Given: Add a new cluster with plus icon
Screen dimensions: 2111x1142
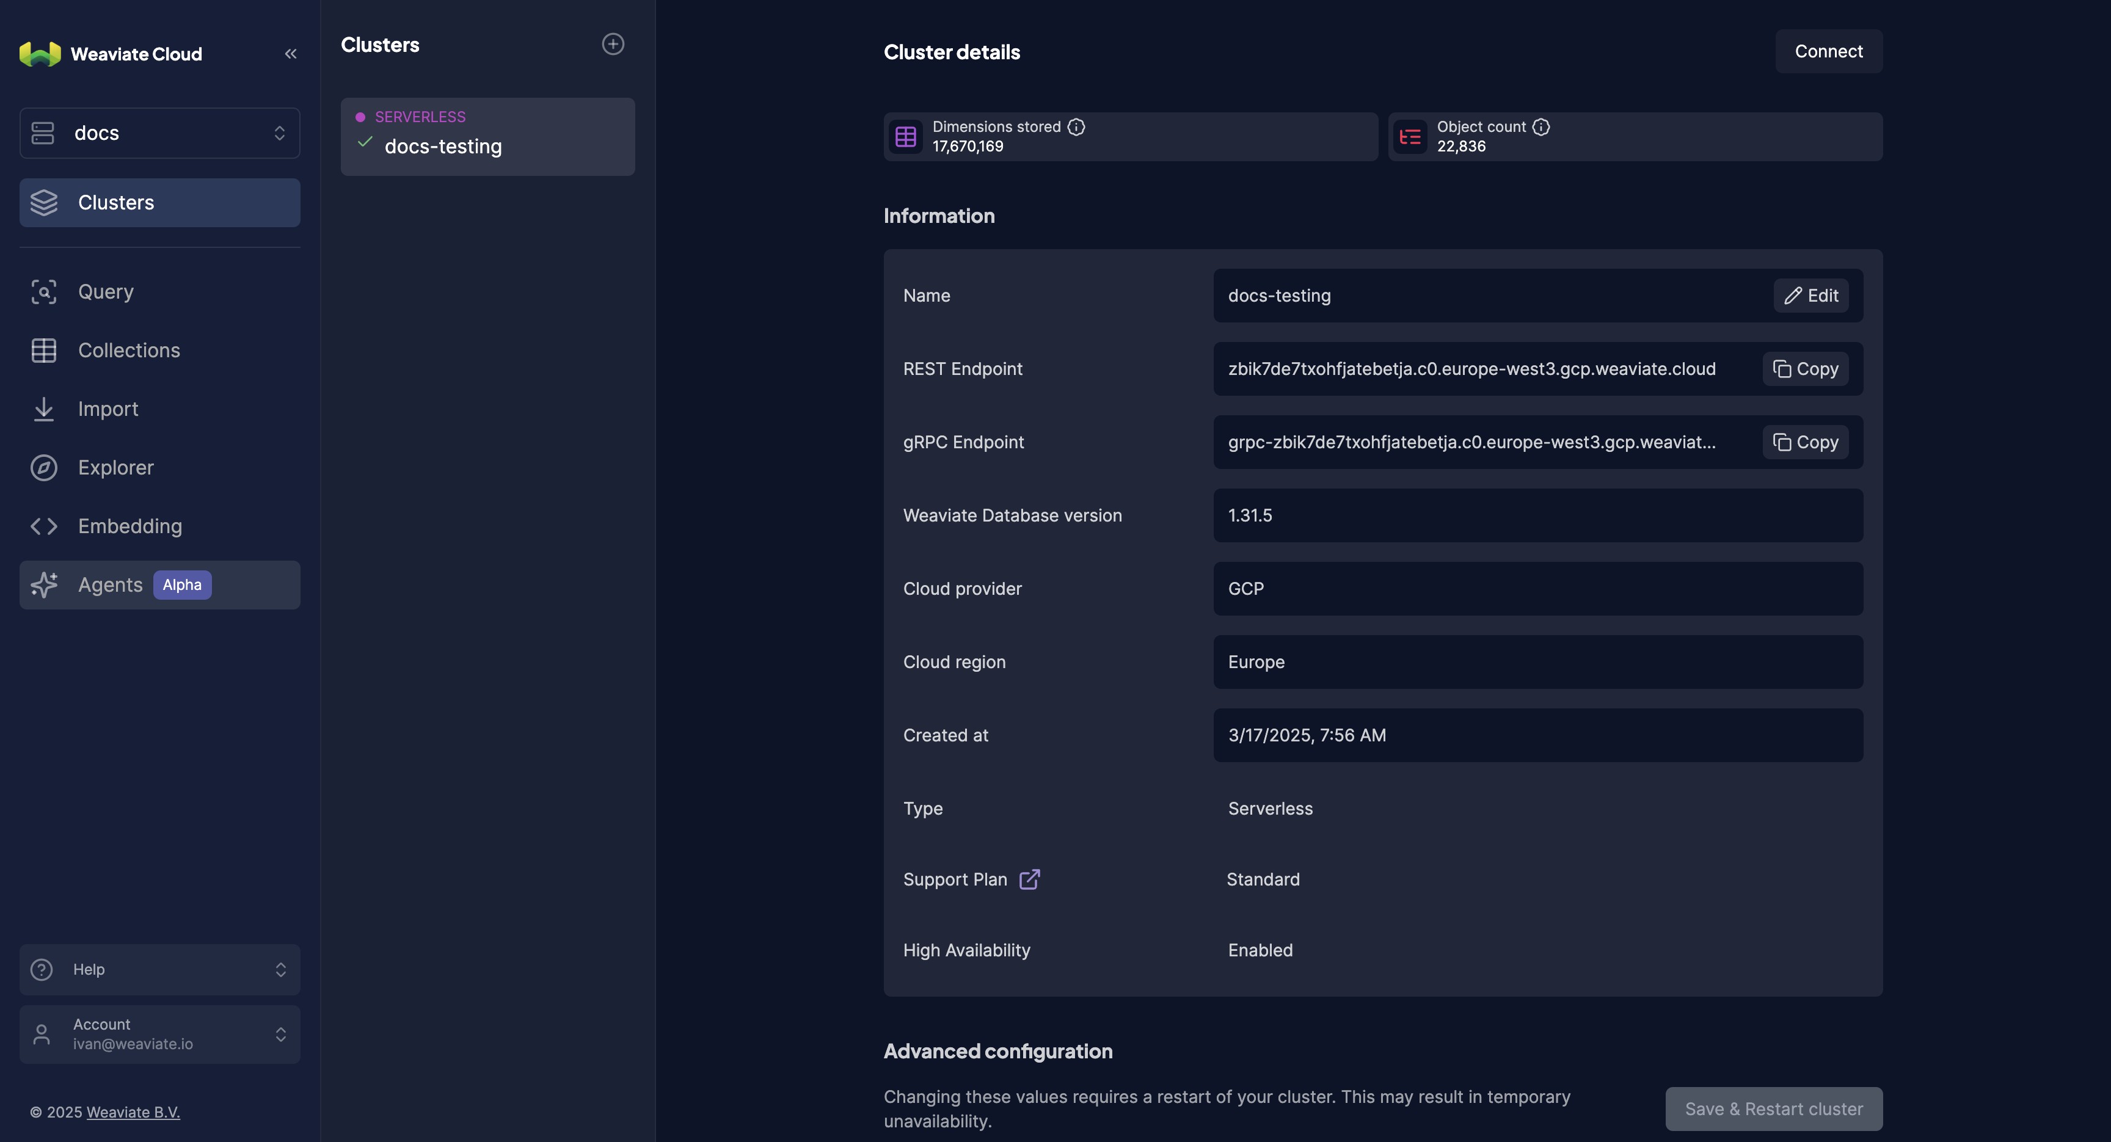Looking at the screenshot, I should click(x=613, y=44).
